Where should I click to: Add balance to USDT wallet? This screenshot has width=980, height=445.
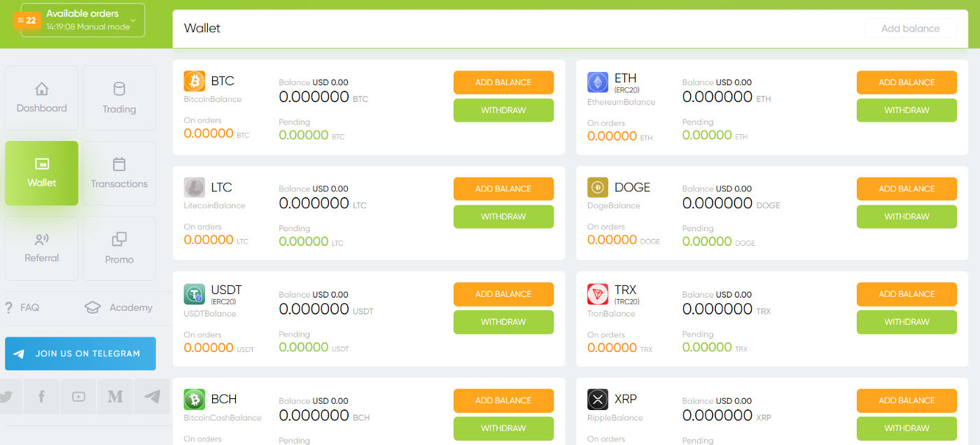tap(503, 294)
